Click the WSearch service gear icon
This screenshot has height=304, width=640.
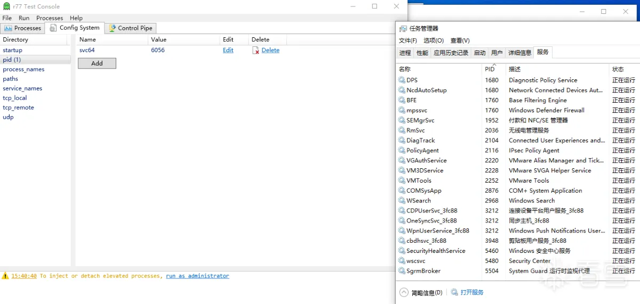(x=402, y=201)
